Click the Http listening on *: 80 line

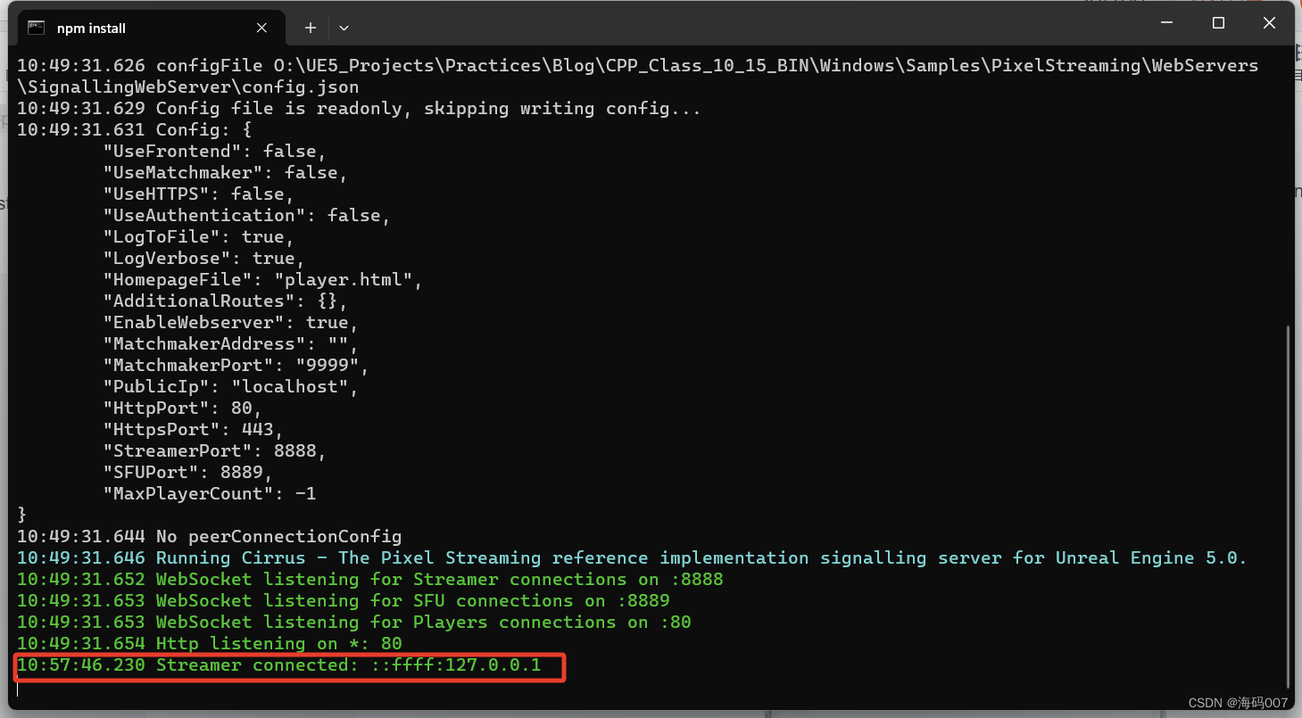pyautogui.click(x=209, y=643)
